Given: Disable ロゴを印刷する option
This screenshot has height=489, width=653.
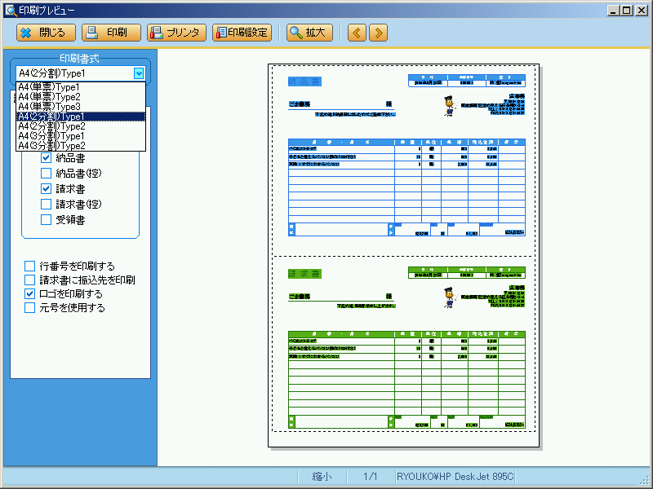Looking at the screenshot, I should pyautogui.click(x=29, y=294).
